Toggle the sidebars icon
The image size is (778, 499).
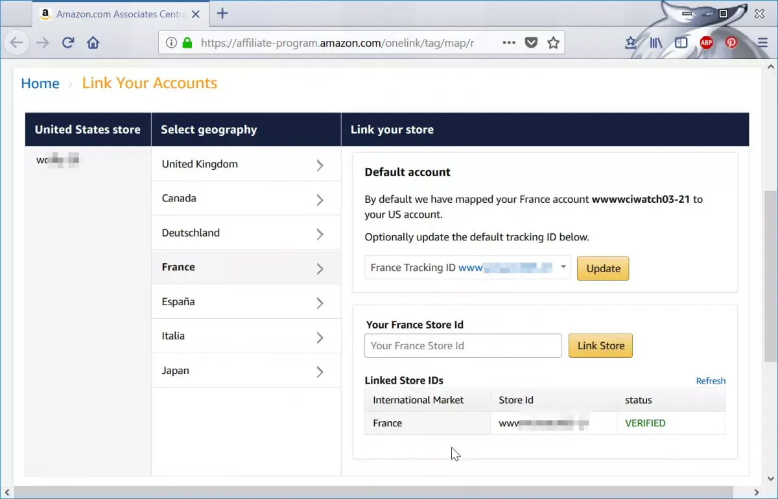[x=681, y=43]
